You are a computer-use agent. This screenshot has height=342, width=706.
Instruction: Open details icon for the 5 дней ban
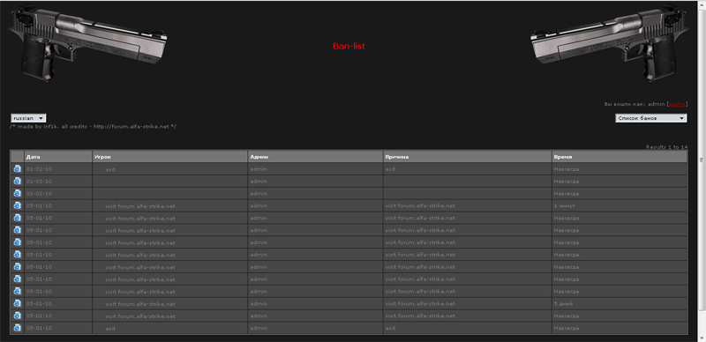(x=17, y=303)
